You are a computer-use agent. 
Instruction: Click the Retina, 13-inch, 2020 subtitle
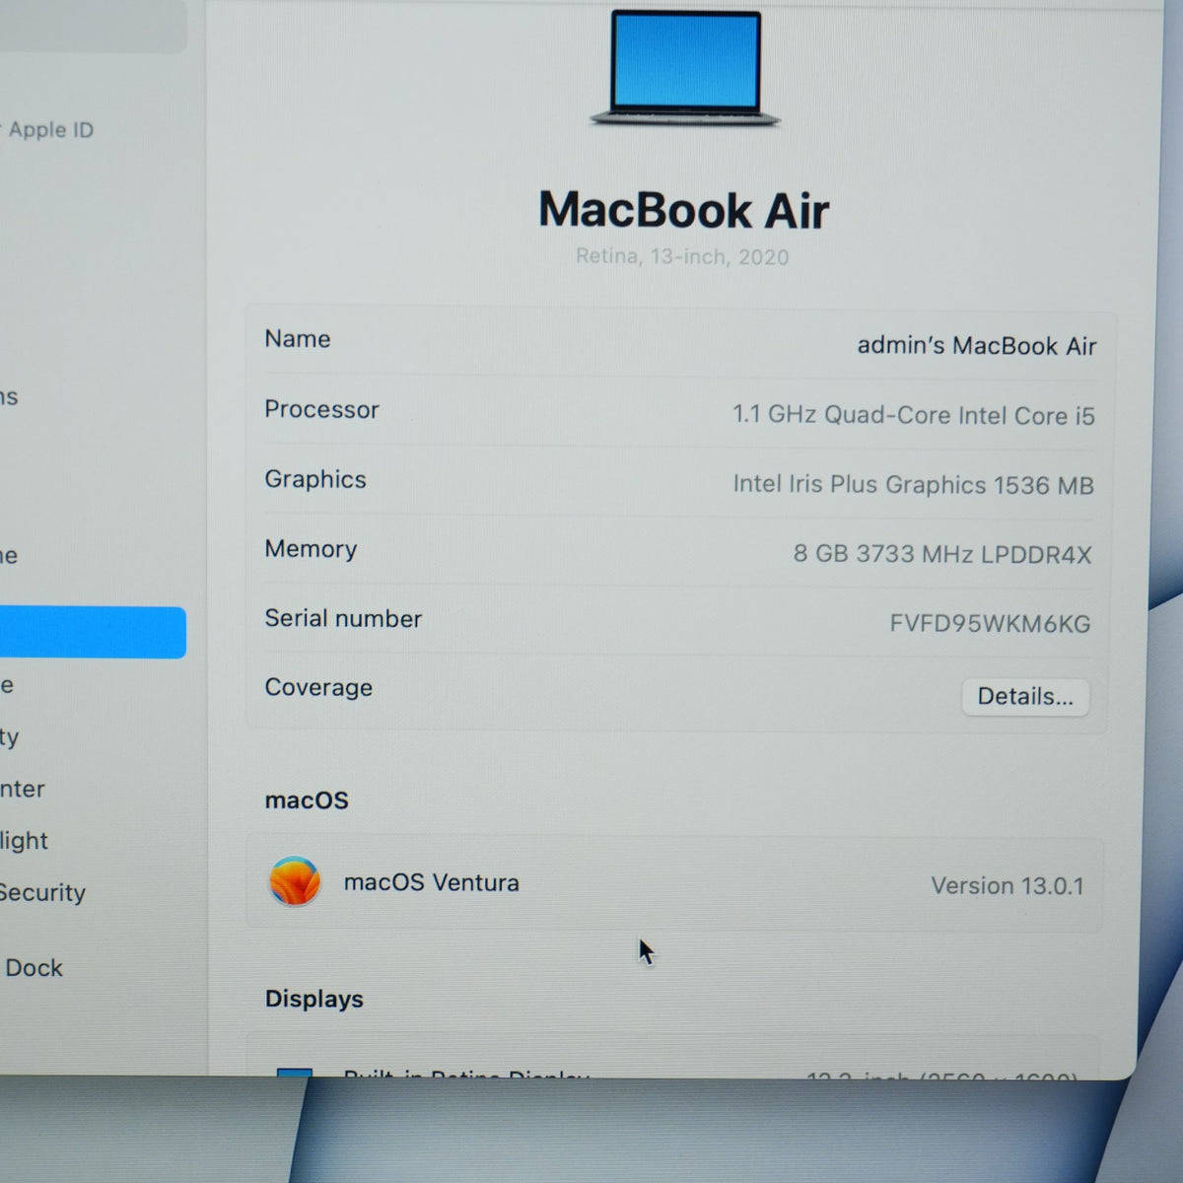(x=682, y=256)
